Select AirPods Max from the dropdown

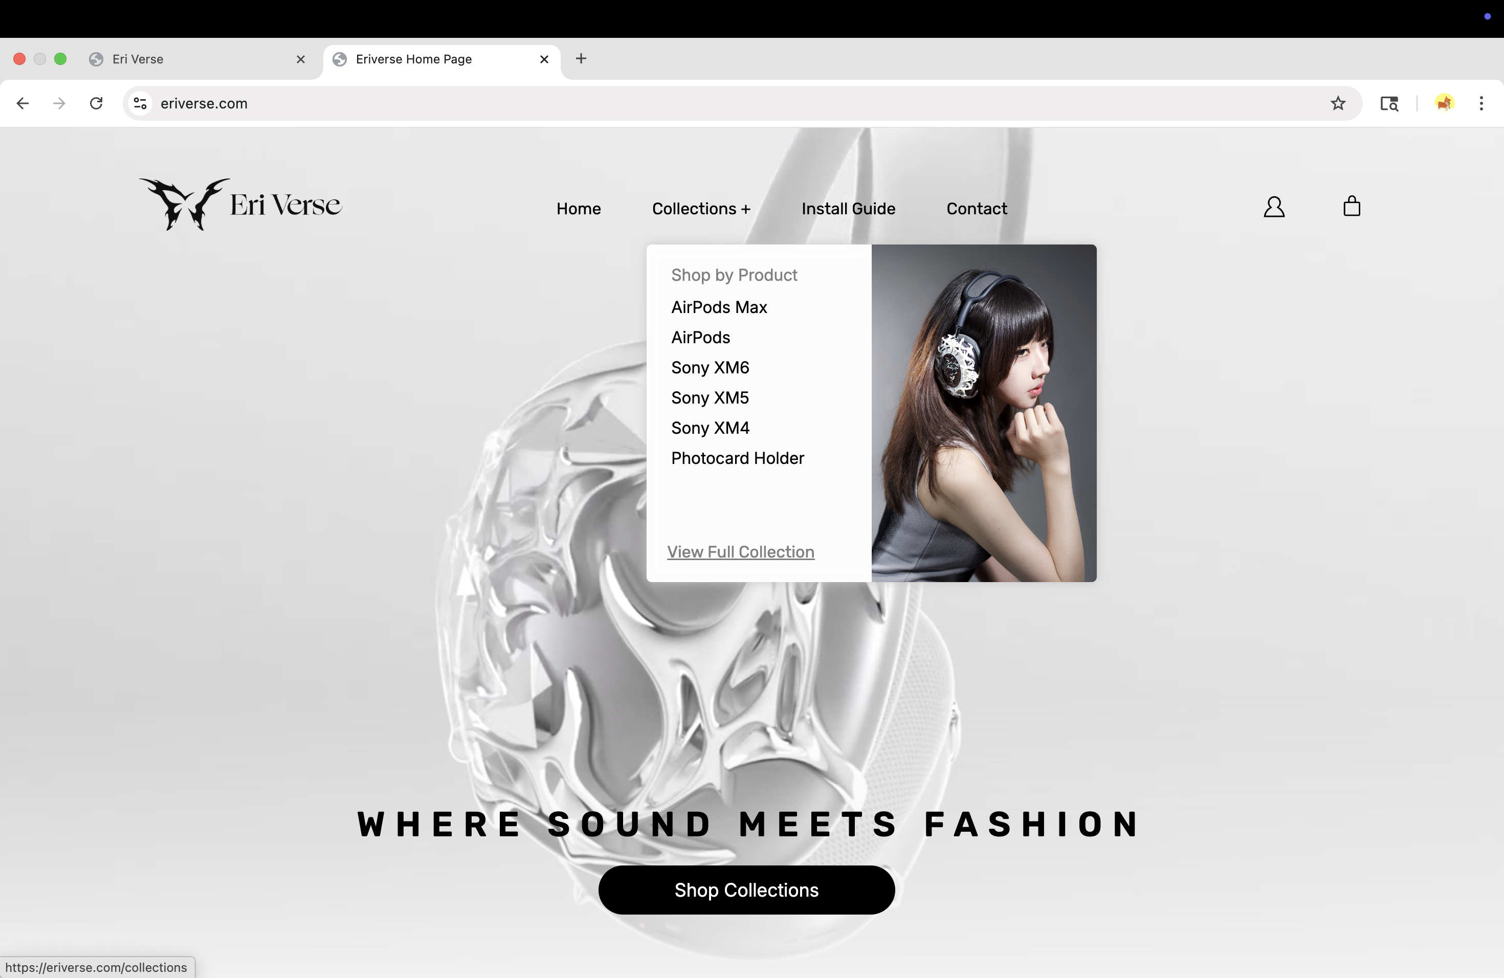[x=719, y=308]
